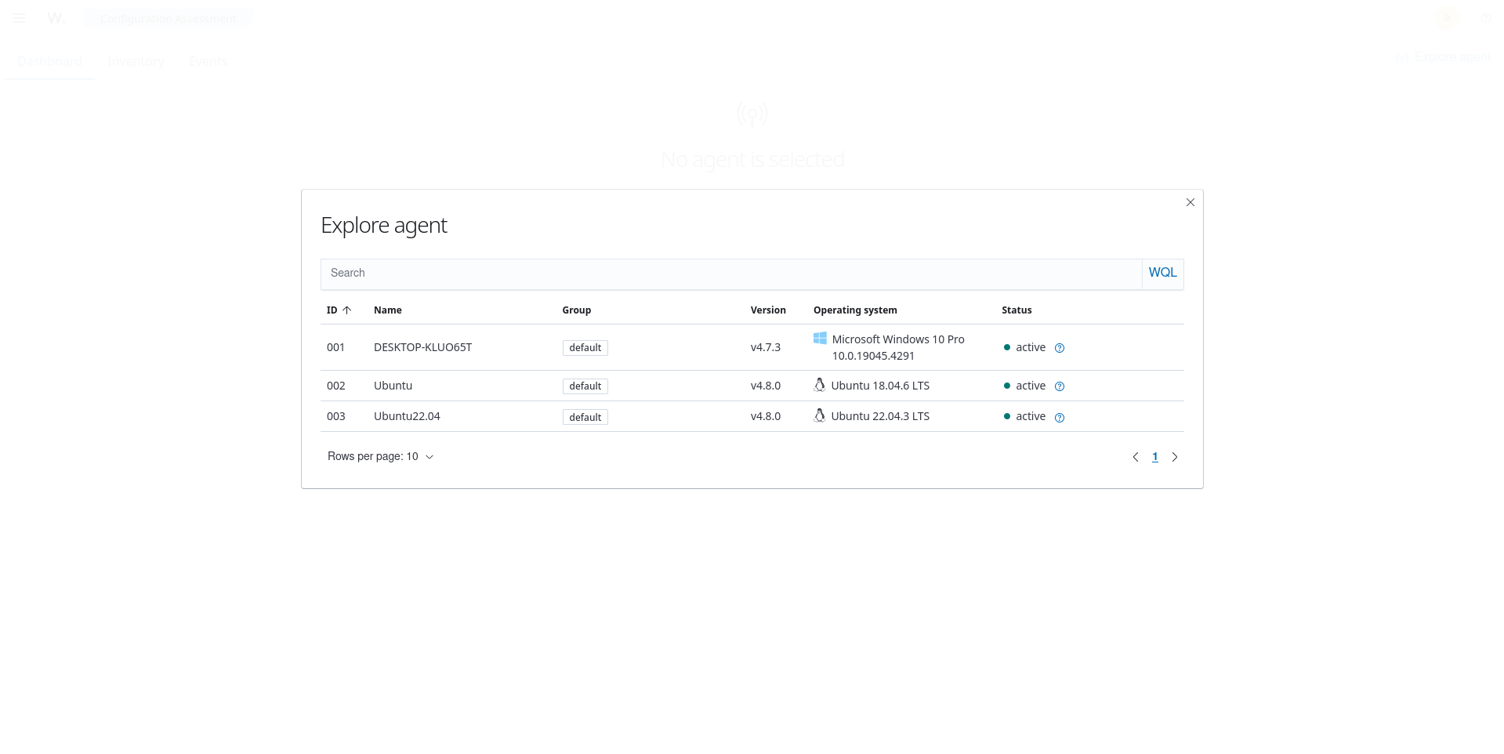Viewport: 1504px width, 754px height.
Task: Switch to the Inventory tab
Action: click(x=136, y=61)
